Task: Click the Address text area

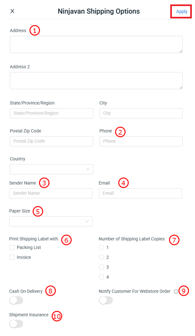Action: [96, 45]
